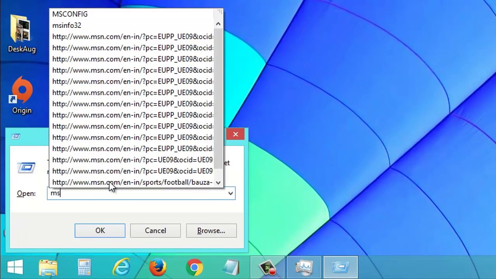Pick the msn sports/football URL suggestion

pyautogui.click(x=132, y=182)
